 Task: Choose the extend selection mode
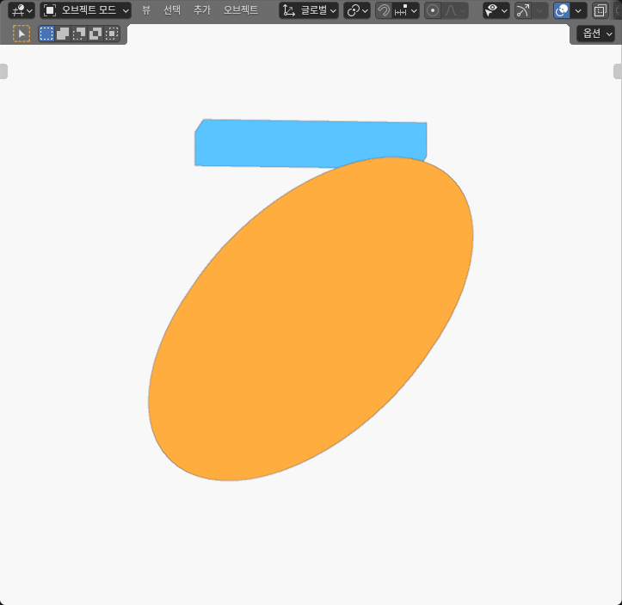63,34
